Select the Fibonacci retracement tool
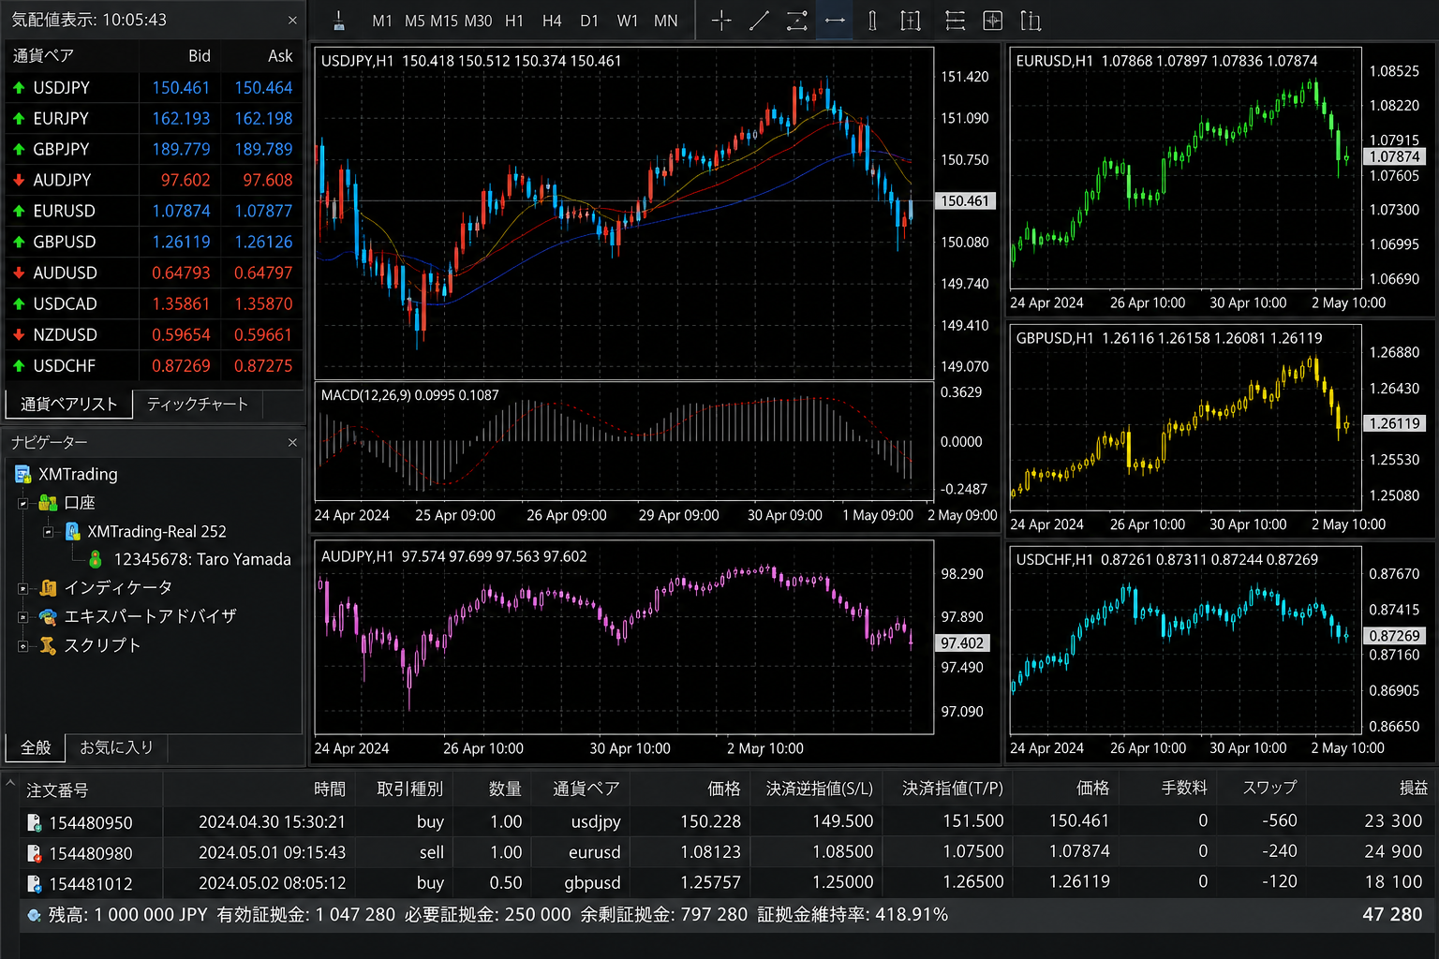Image resolution: width=1439 pixels, height=959 pixels. click(955, 21)
